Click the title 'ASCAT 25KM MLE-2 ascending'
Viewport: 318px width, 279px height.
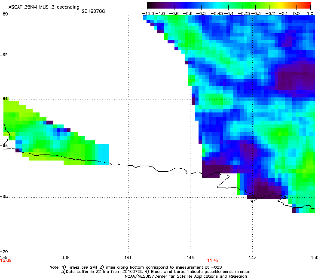(43, 7)
